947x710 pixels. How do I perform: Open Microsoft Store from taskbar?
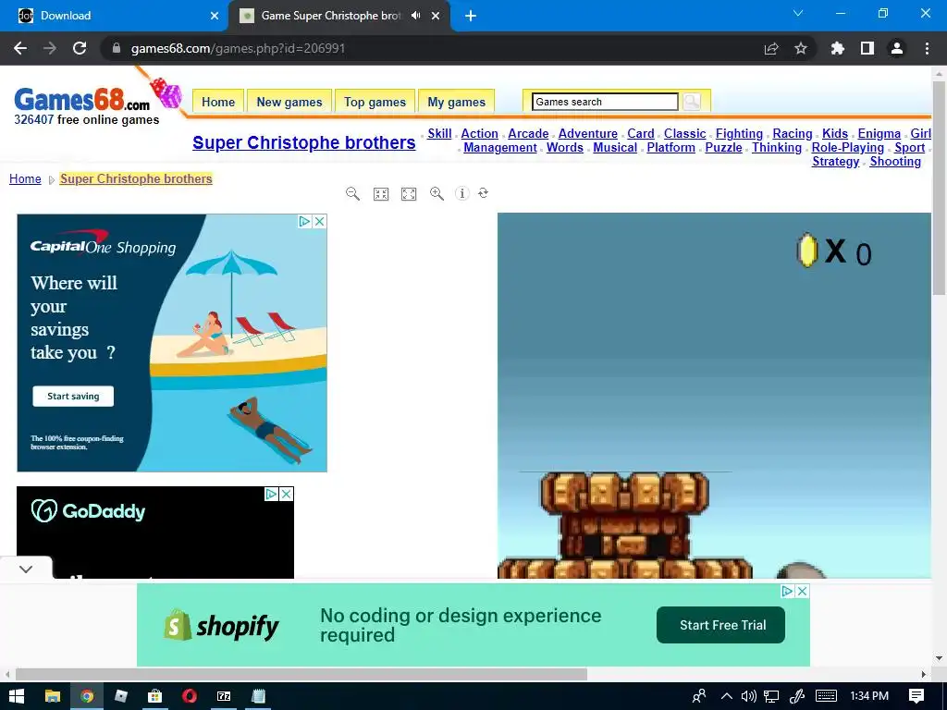point(155,696)
